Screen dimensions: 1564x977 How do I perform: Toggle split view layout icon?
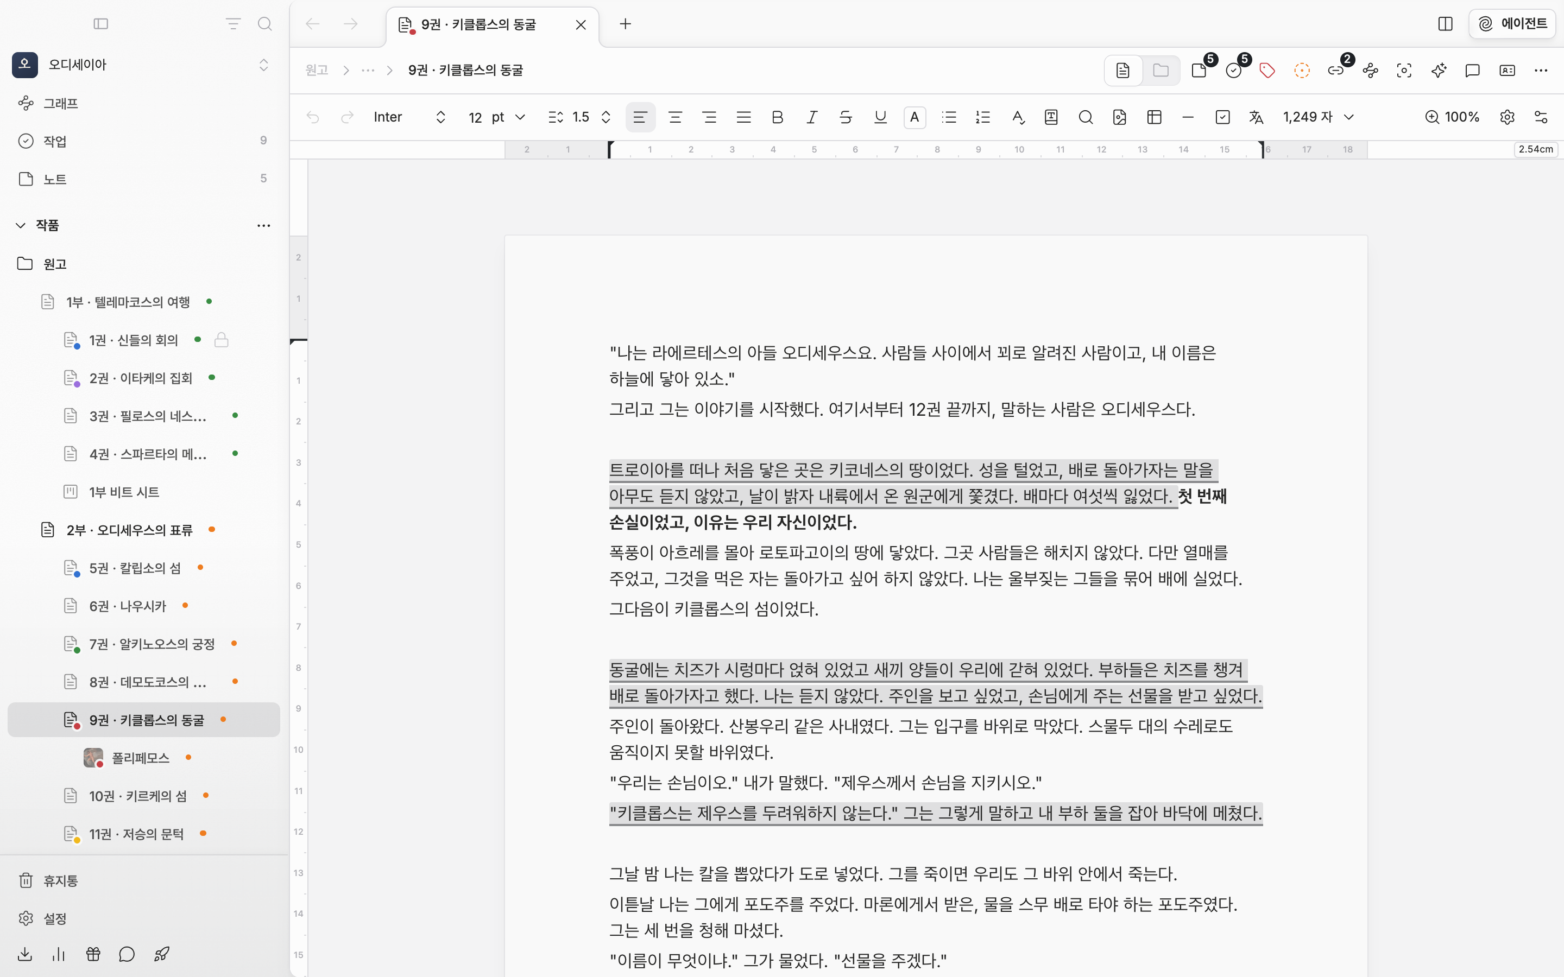(x=1446, y=24)
